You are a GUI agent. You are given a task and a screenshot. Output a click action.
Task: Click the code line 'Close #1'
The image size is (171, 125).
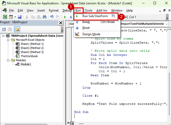click(90, 96)
